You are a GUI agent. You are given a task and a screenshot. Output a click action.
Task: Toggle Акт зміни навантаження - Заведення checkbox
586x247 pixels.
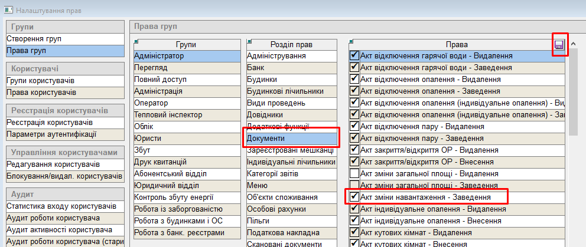pyautogui.click(x=354, y=197)
